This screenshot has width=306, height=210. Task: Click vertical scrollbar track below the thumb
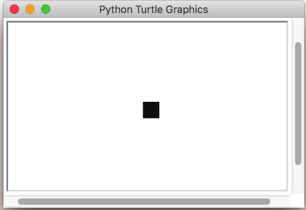pos(298,179)
